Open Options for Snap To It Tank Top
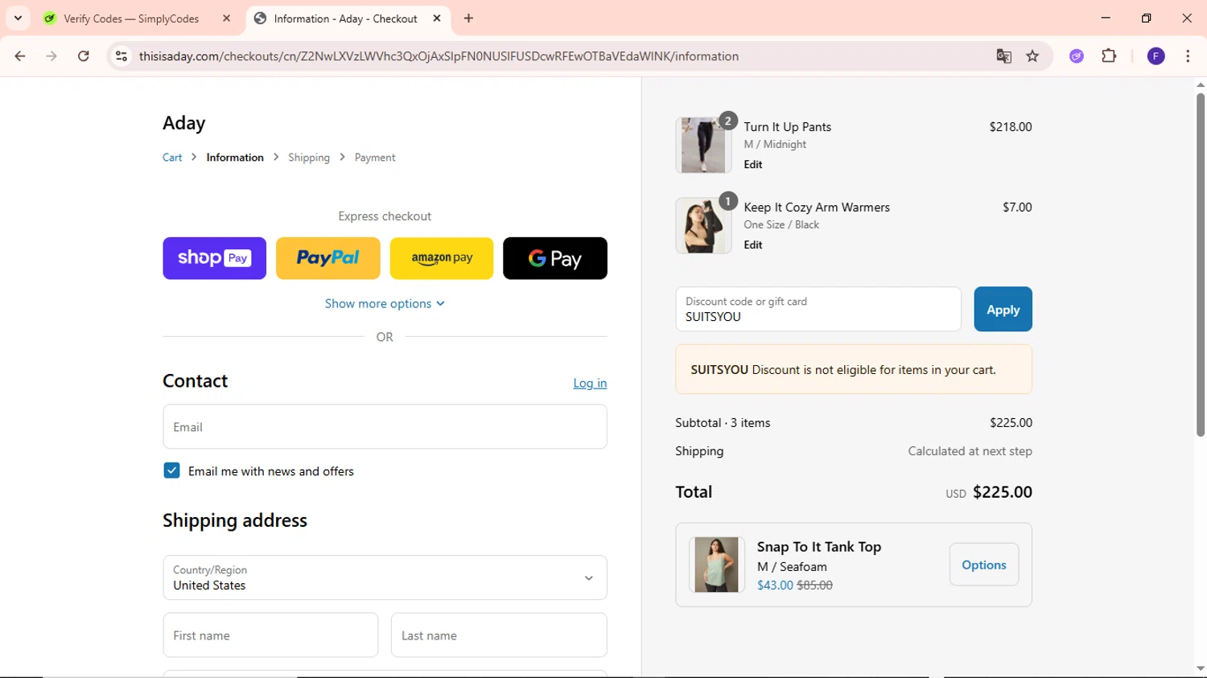The width and height of the screenshot is (1207, 678). pos(984,565)
